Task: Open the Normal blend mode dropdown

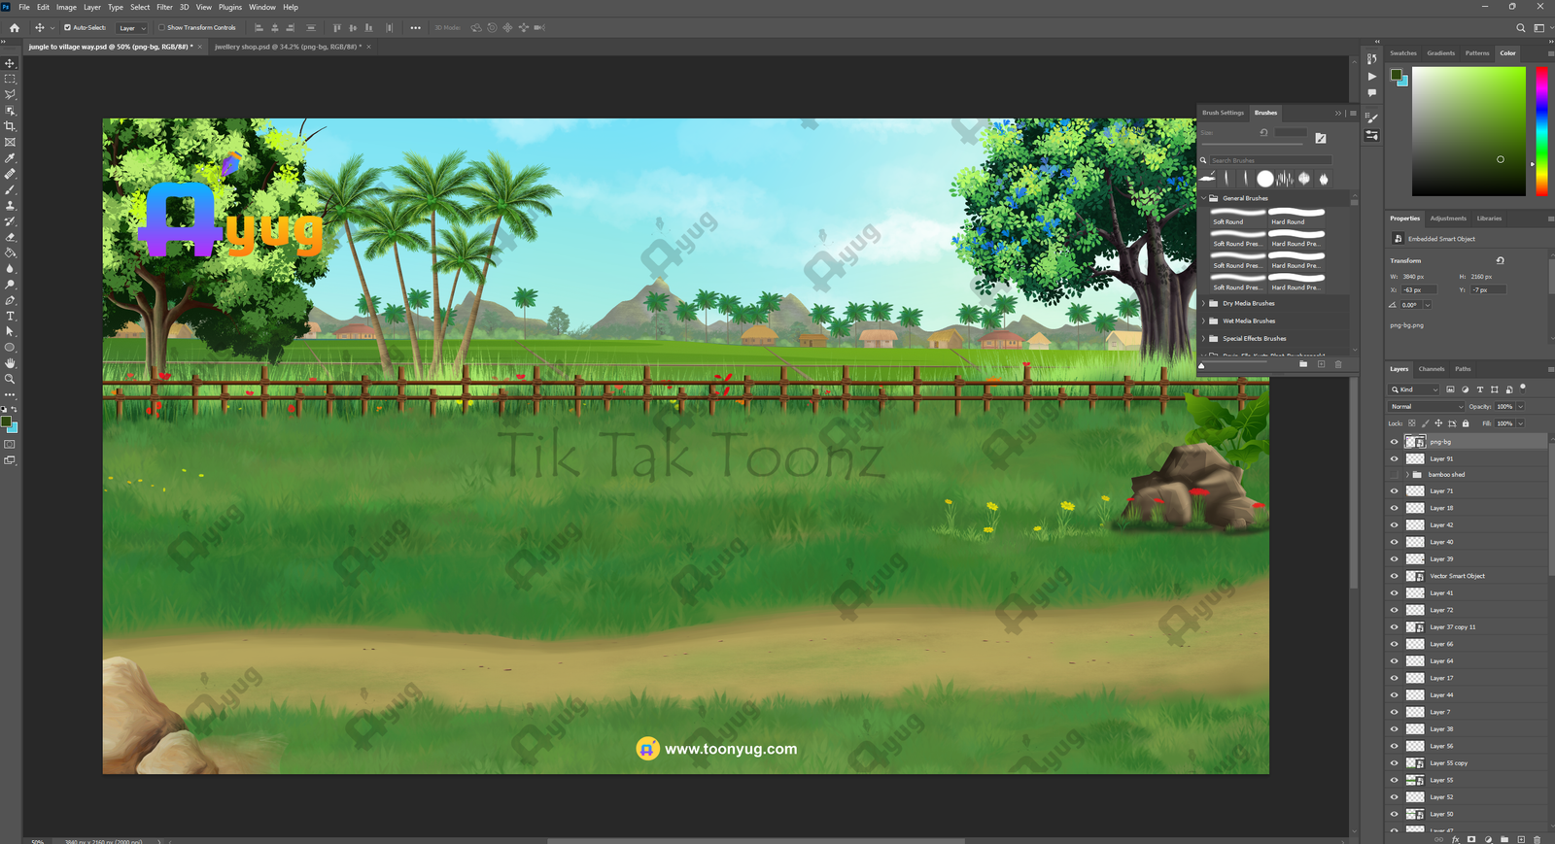Action: 1426,407
